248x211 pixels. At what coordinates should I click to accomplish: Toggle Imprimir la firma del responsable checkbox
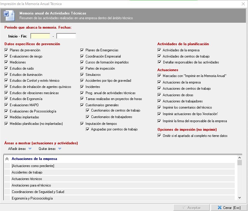click(160, 121)
